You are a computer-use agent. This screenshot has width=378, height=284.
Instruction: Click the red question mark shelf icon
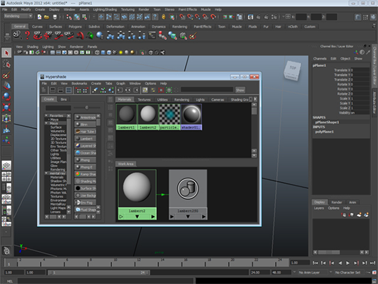tap(28, 35)
